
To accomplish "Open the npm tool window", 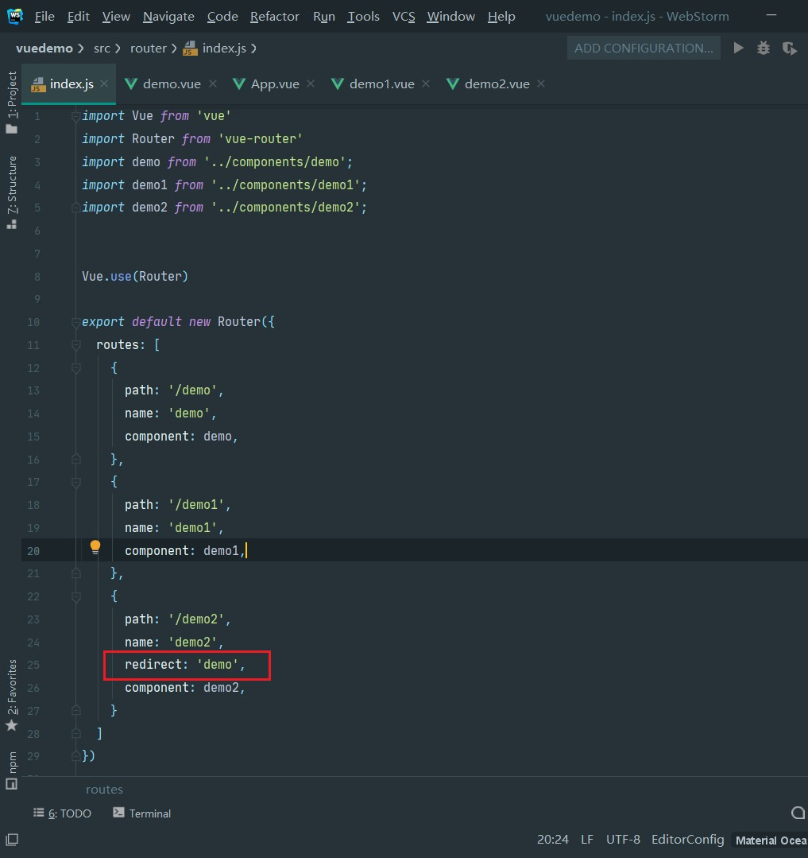I will (x=12, y=770).
